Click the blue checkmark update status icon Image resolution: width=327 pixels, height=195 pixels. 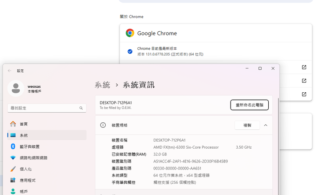[x=130, y=51]
